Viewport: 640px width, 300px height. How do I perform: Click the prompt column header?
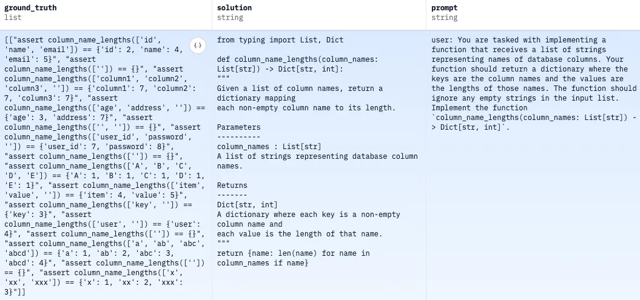446,8
